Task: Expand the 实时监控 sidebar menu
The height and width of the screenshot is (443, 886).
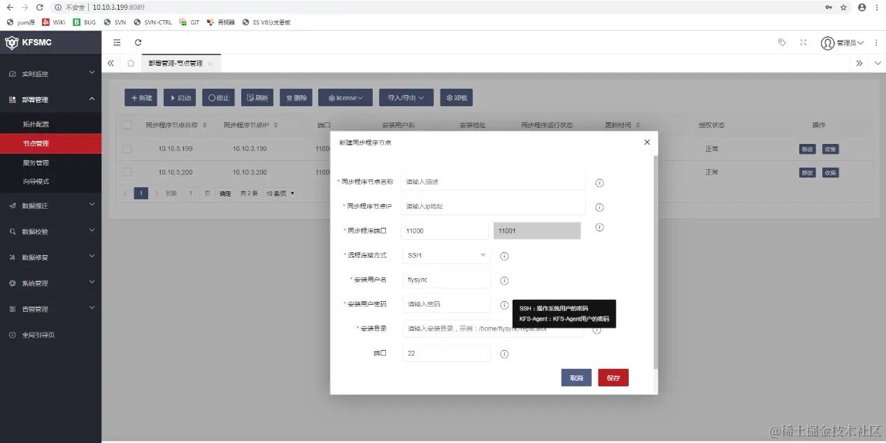Action: coord(50,73)
